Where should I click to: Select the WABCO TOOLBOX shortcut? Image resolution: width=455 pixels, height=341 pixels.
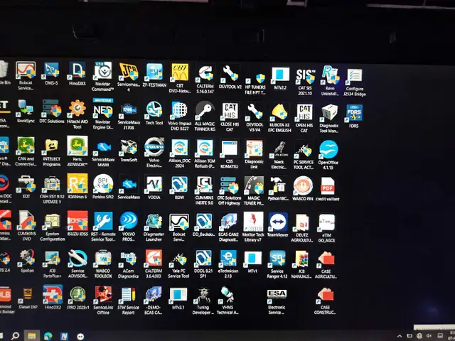(102, 258)
